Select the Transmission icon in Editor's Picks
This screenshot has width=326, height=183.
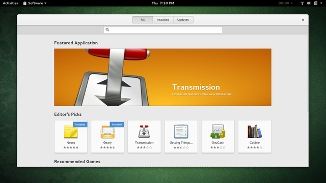[144, 131]
